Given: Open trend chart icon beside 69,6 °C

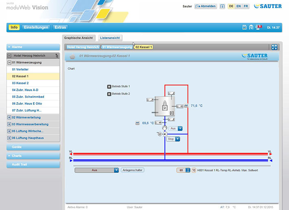Looking at the screenshot, I should click(138, 123).
